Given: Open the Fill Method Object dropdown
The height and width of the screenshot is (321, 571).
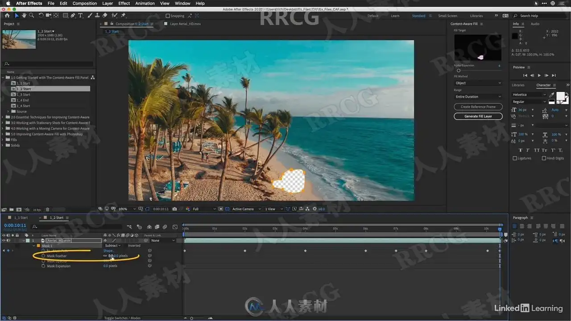Looking at the screenshot, I should [478, 83].
